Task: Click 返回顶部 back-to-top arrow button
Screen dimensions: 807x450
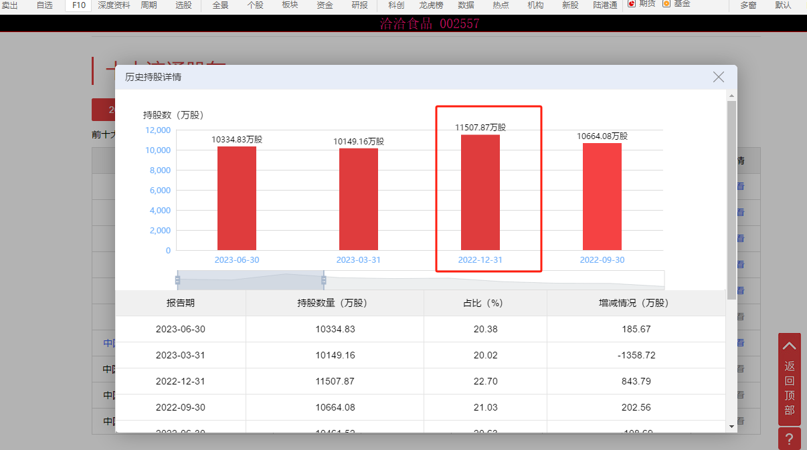Action: point(790,379)
